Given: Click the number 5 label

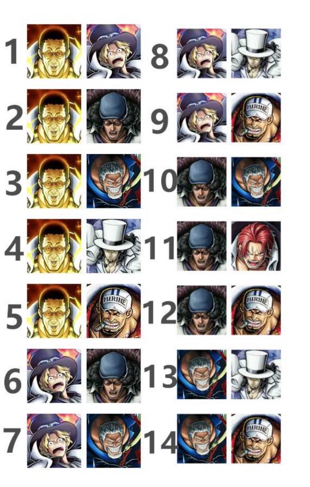Looking at the screenshot, I should (x=14, y=316).
